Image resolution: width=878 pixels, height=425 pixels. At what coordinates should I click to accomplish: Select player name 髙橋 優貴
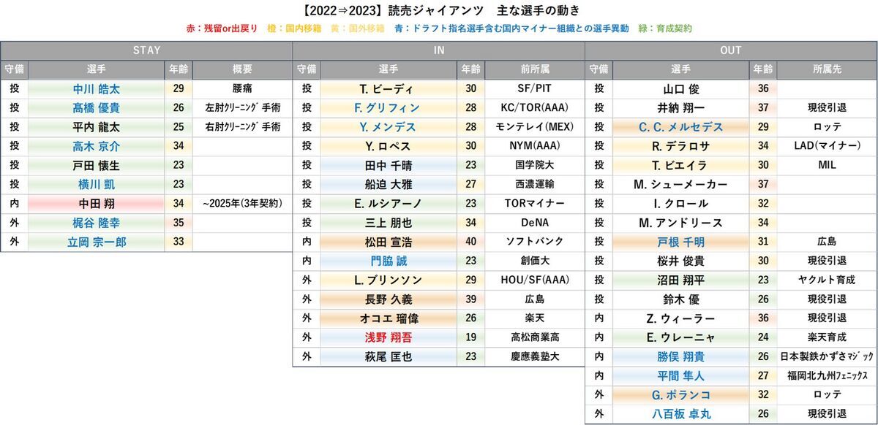(97, 108)
